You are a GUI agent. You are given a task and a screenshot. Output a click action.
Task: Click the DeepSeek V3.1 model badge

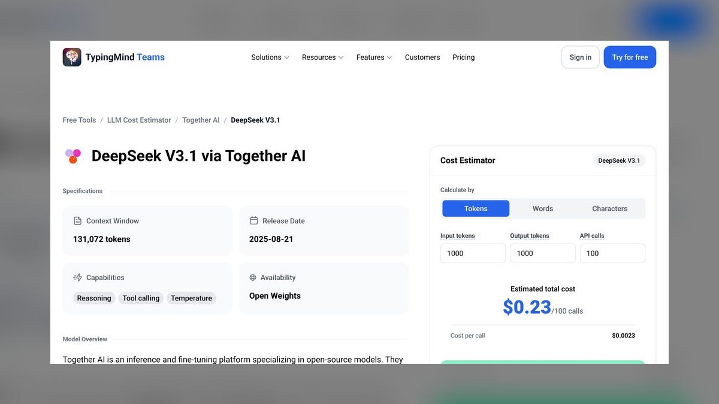[x=619, y=160]
